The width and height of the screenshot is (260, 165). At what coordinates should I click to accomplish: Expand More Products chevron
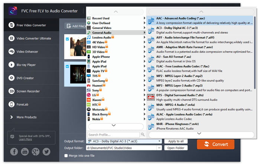12,117
